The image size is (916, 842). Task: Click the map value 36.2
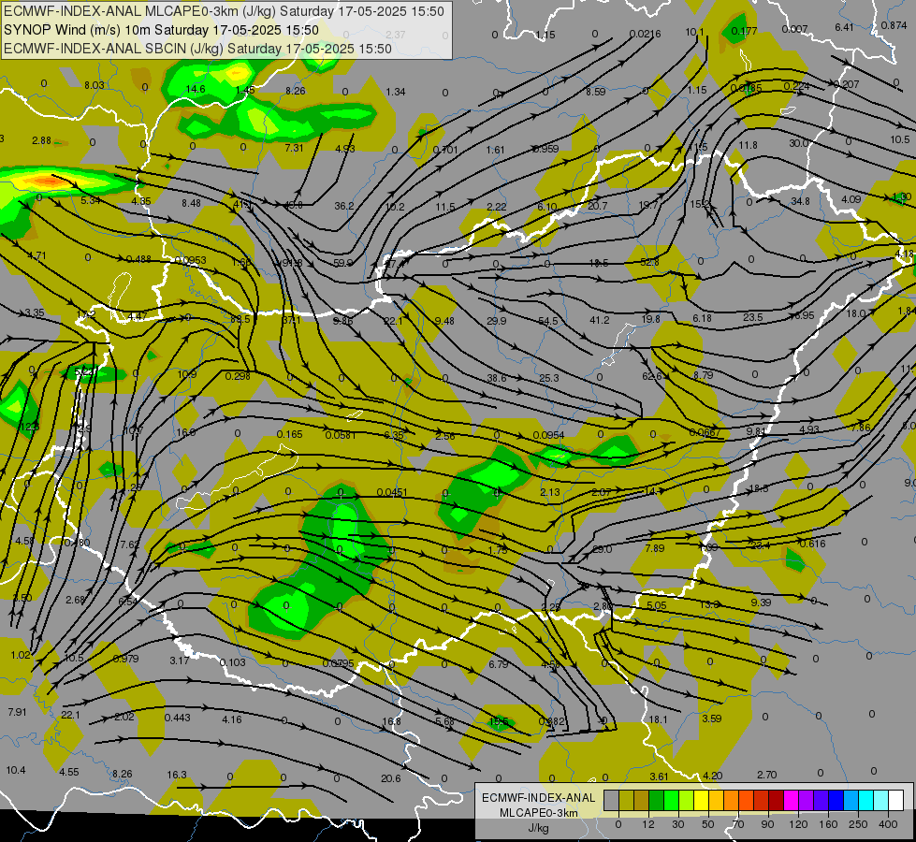344,206
